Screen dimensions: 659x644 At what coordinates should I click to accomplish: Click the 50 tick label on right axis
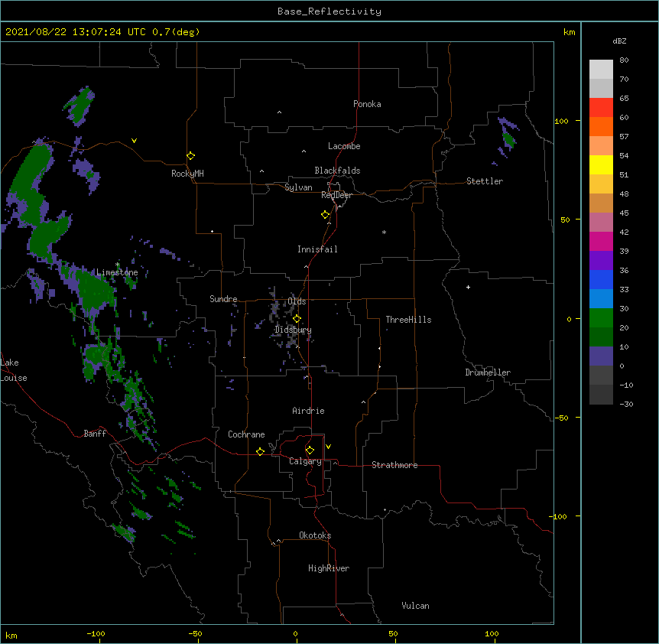[x=565, y=220]
